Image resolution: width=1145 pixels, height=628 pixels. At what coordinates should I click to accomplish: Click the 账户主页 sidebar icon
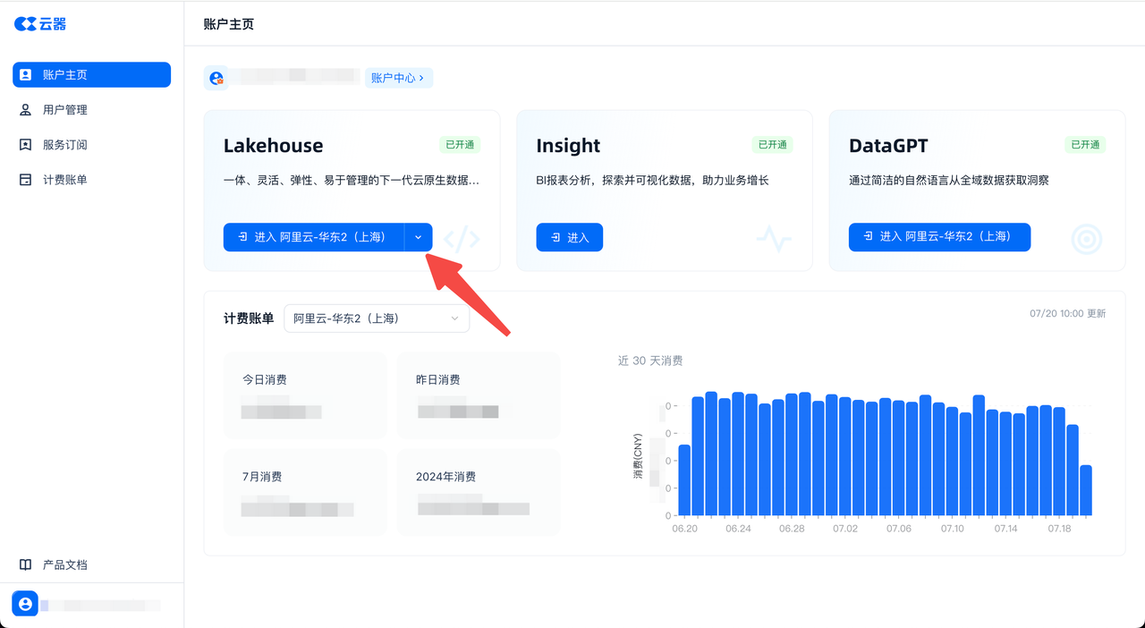26,75
